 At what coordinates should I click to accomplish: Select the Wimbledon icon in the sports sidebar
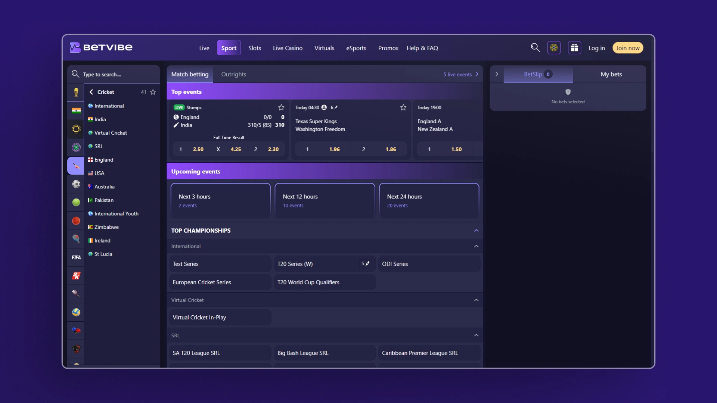[x=76, y=147]
